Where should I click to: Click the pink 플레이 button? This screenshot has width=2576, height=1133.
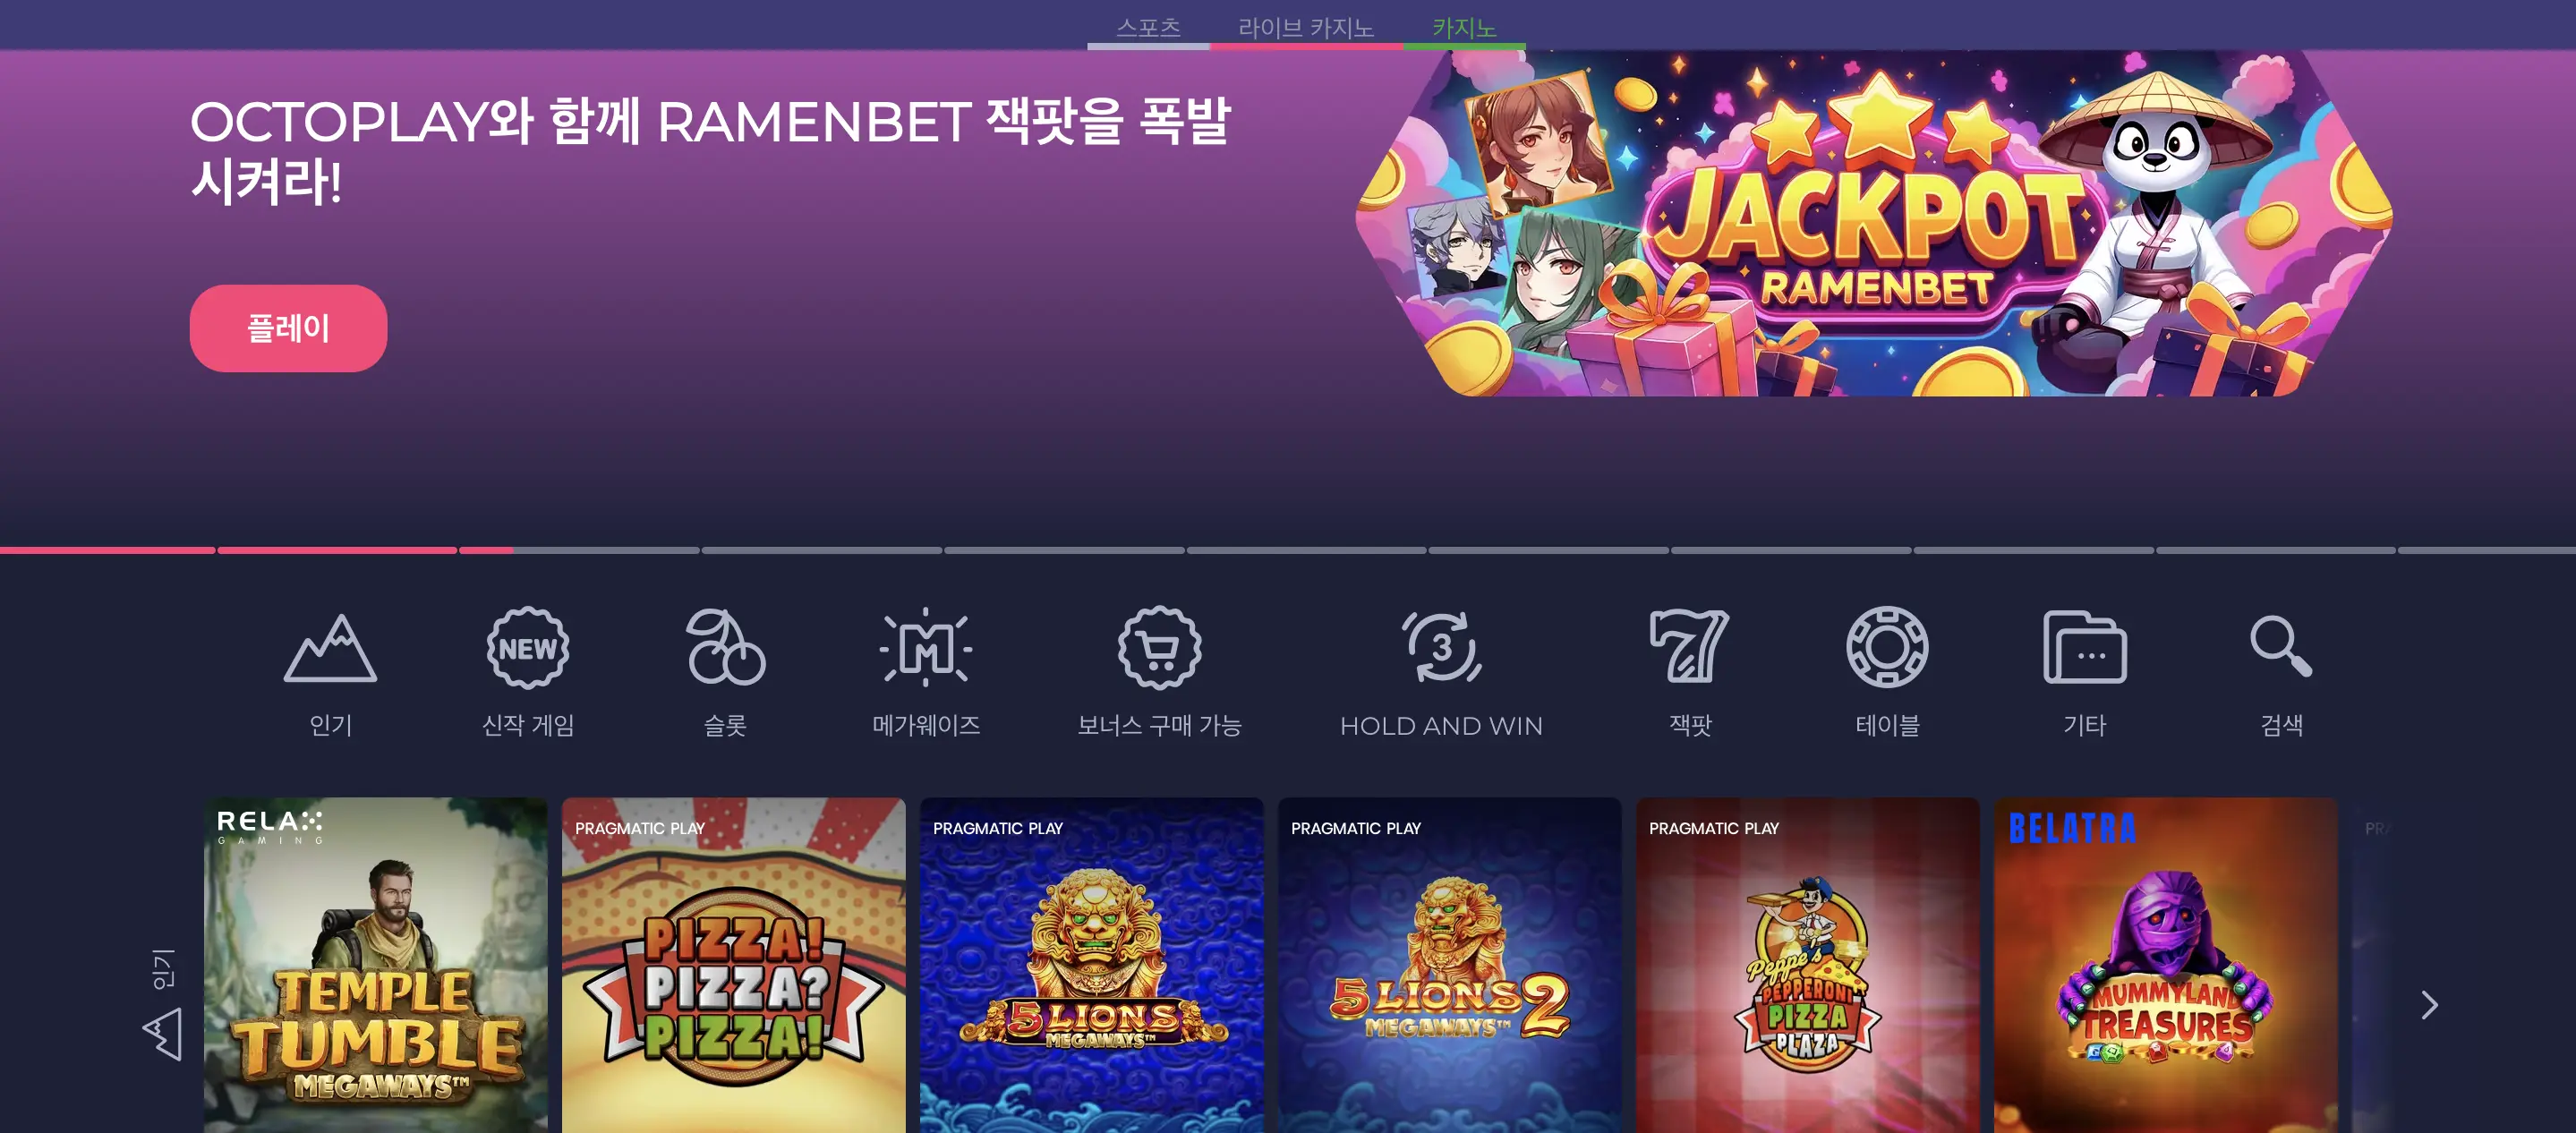tap(288, 328)
